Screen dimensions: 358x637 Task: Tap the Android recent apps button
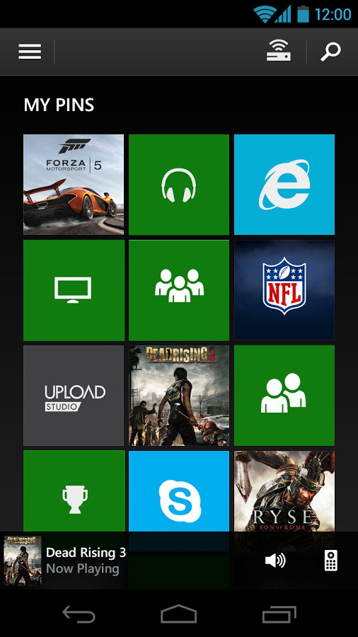click(x=279, y=614)
